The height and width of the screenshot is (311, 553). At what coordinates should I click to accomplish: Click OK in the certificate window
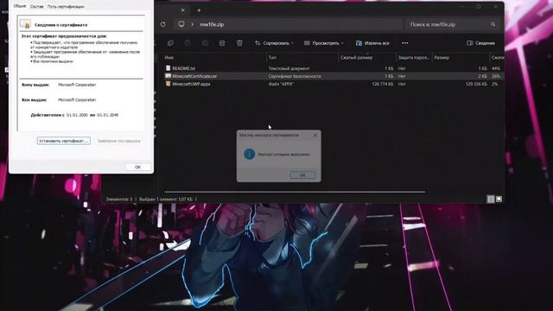coord(138,167)
